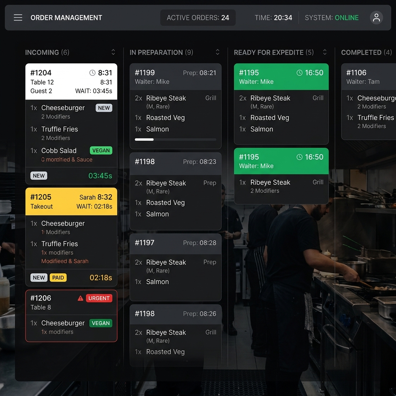Viewport: 396px width, 396px height.
Task: Click the ACTIVE ORDERS: 24 counter
Action: pos(198,17)
